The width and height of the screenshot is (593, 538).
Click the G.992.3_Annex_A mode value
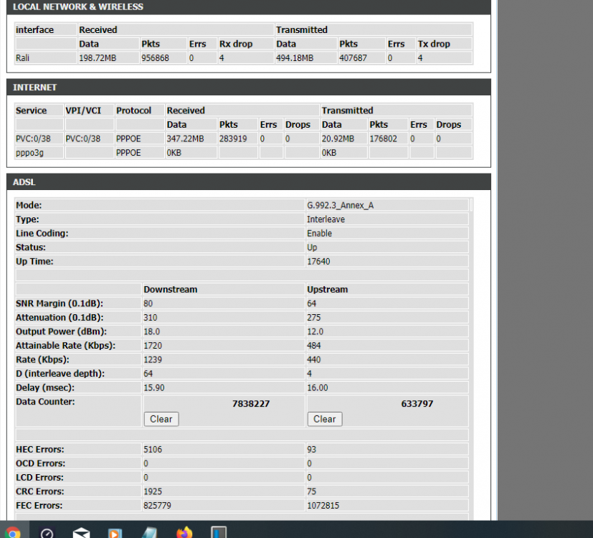[340, 205]
